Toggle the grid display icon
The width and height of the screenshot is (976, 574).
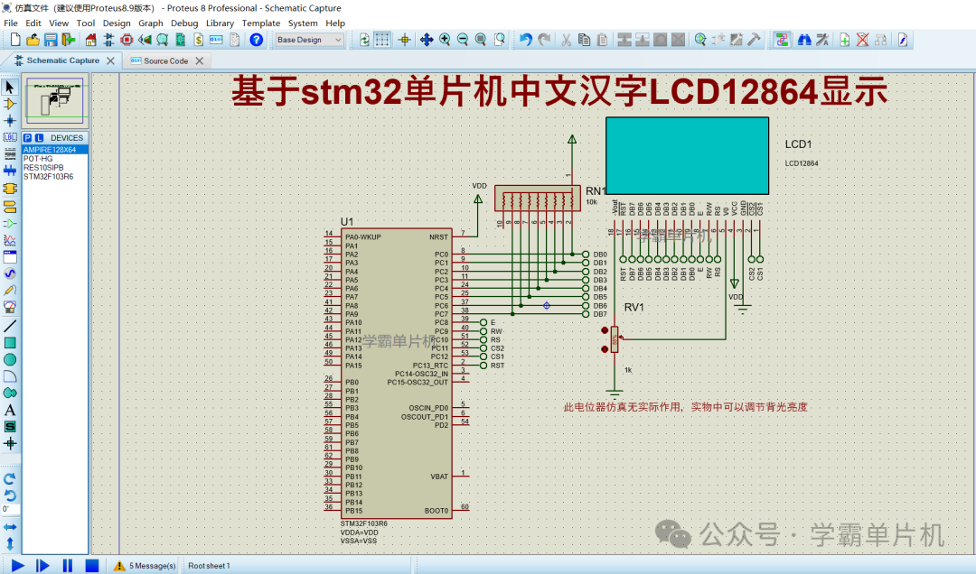pyautogui.click(x=382, y=40)
